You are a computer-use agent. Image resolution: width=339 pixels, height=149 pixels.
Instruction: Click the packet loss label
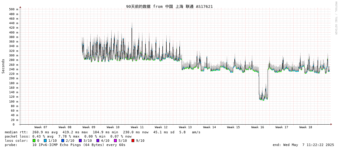click(17, 137)
